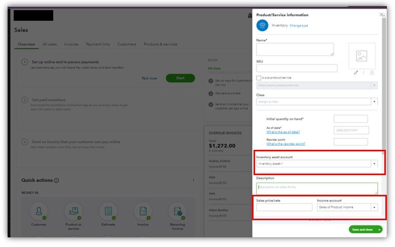Click the Not now link
Viewport: 395px width, 247px height.
point(150,78)
